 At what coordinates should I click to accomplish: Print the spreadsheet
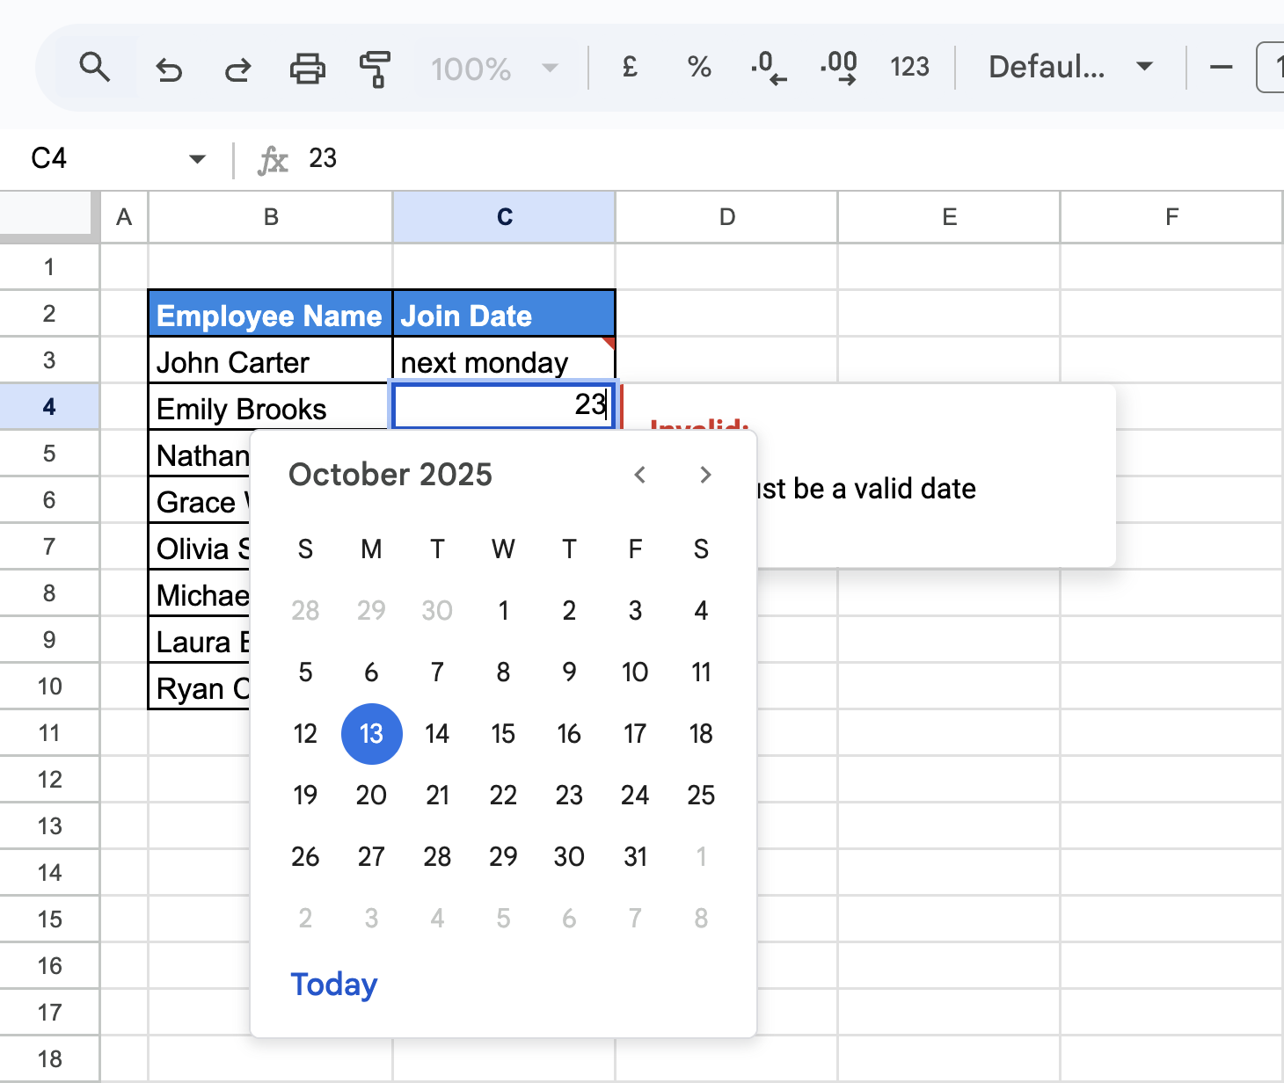pyautogui.click(x=307, y=68)
